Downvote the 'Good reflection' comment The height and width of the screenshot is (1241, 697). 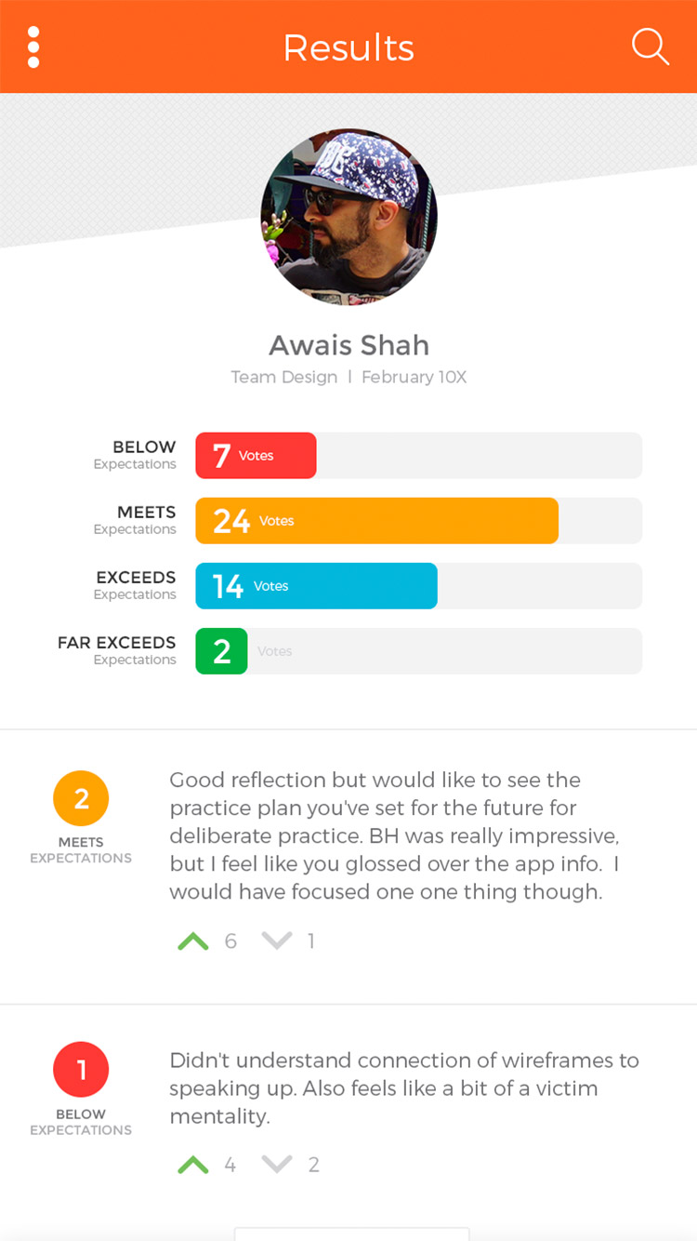pyautogui.click(x=277, y=941)
